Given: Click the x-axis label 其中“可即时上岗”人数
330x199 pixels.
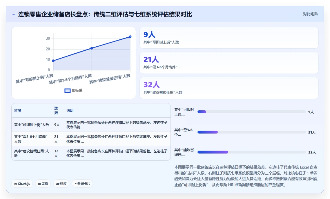Looking at the screenshot, I should [x=35, y=78].
